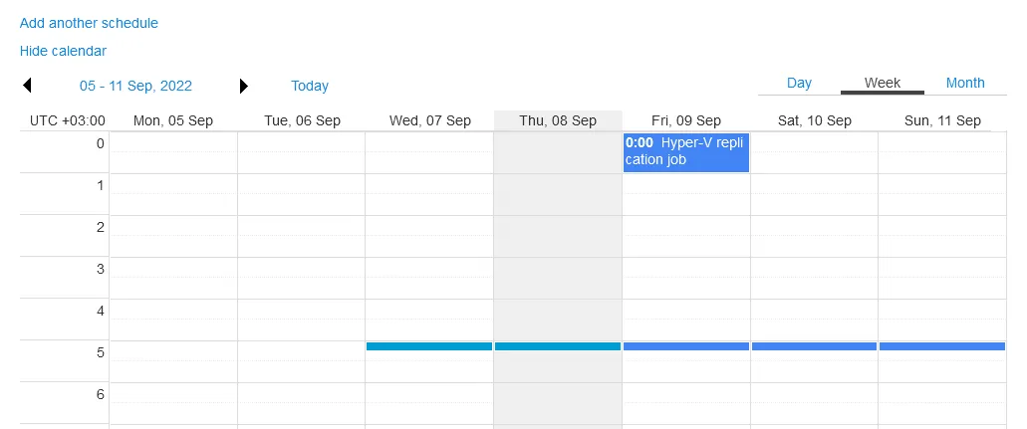
Task: Switch to the Month view tab
Action: pos(965,84)
